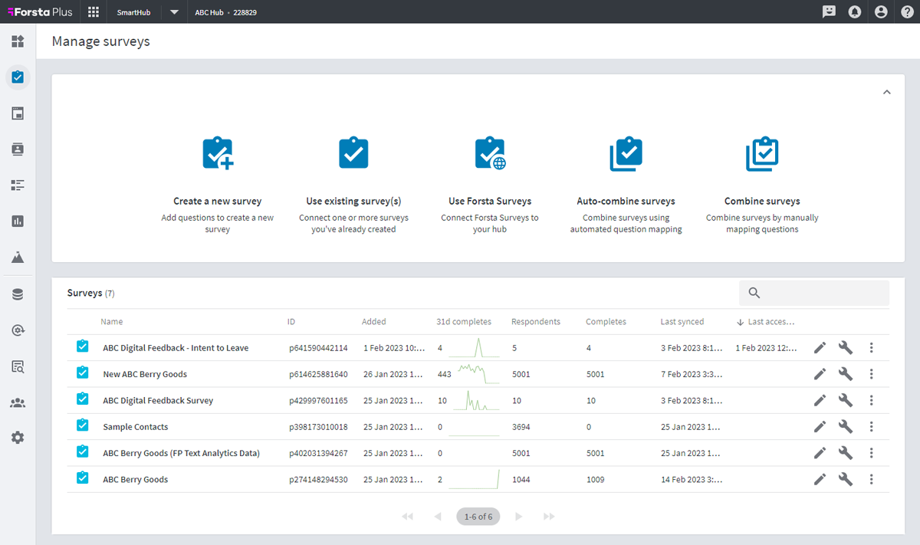Click the Use Forsta Surveys globe icon

[x=490, y=153]
